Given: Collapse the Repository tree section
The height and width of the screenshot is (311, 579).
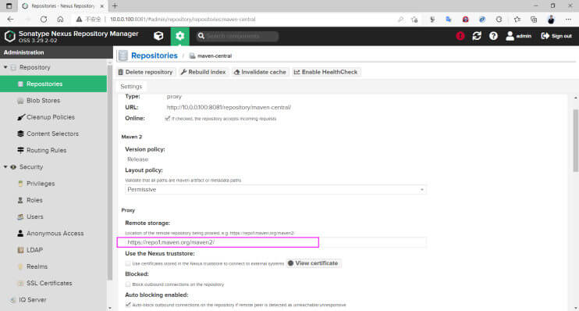Looking at the screenshot, I should click(5, 67).
